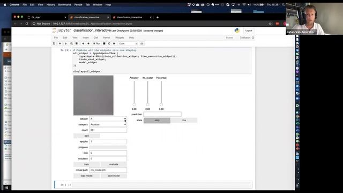Switch to the DL_App browser tab
This screenshot has width=343, height=193.
coord(46,17)
